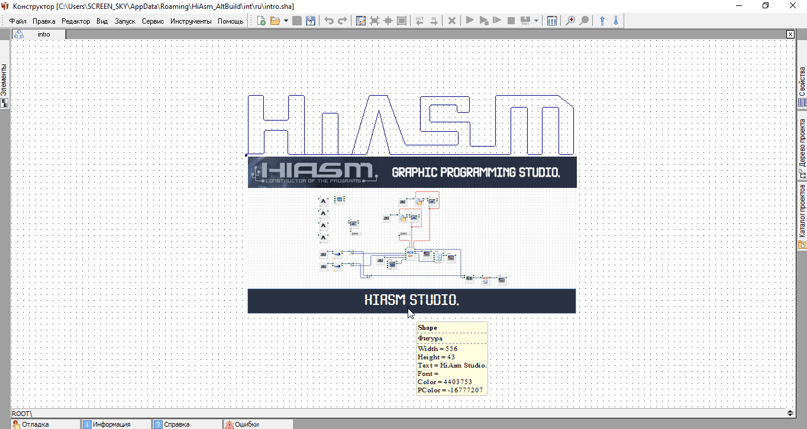Click the blue up arrow icon

(602, 21)
